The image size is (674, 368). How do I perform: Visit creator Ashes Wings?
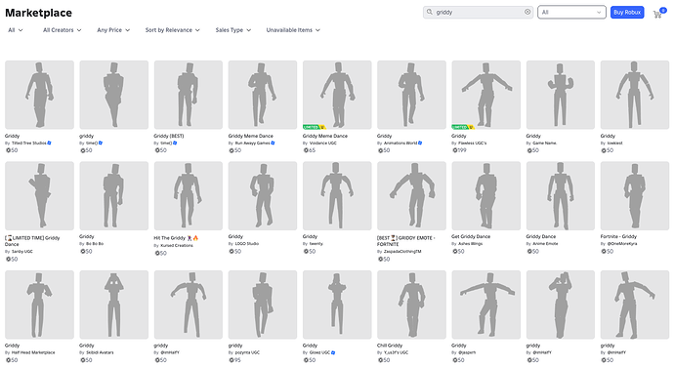(470, 244)
